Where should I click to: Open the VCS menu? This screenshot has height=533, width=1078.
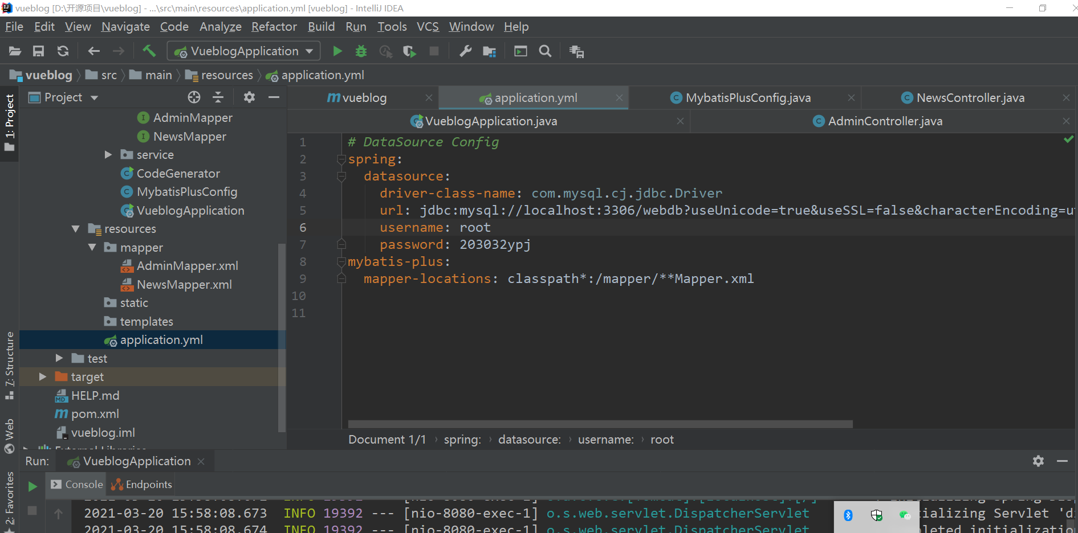click(x=427, y=26)
